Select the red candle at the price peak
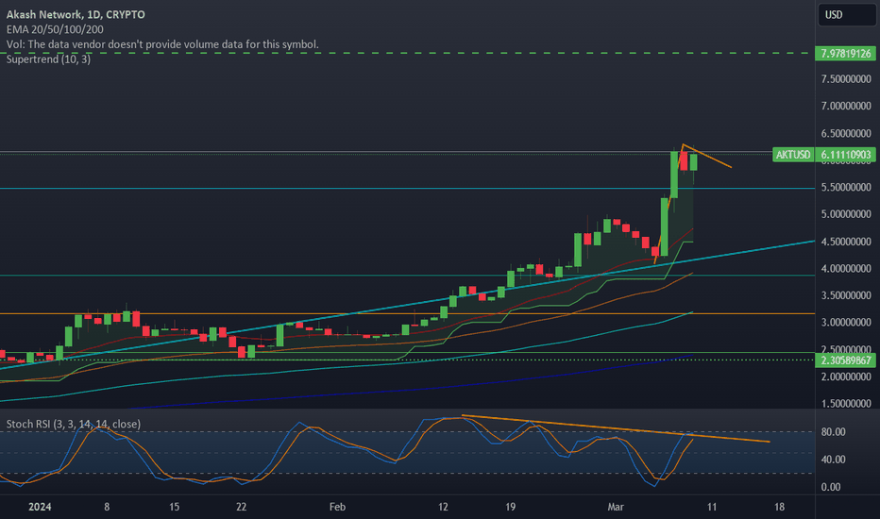This screenshot has height=519, width=880. (x=684, y=160)
